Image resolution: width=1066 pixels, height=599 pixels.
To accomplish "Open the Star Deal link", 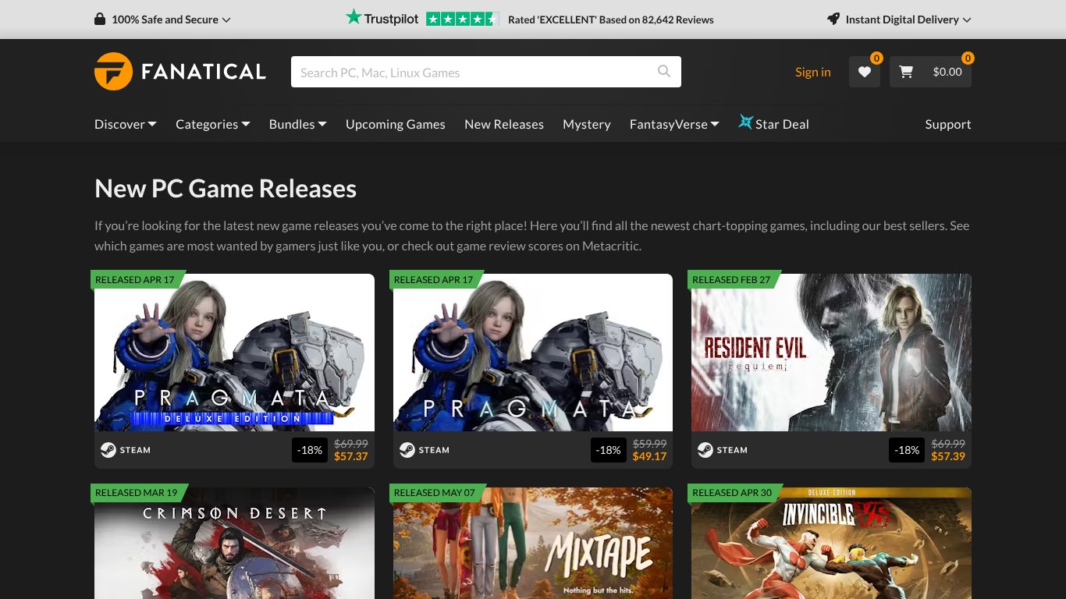I will point(773,124).
